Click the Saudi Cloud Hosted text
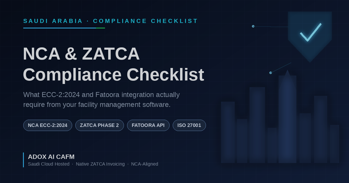 (49, 164)
